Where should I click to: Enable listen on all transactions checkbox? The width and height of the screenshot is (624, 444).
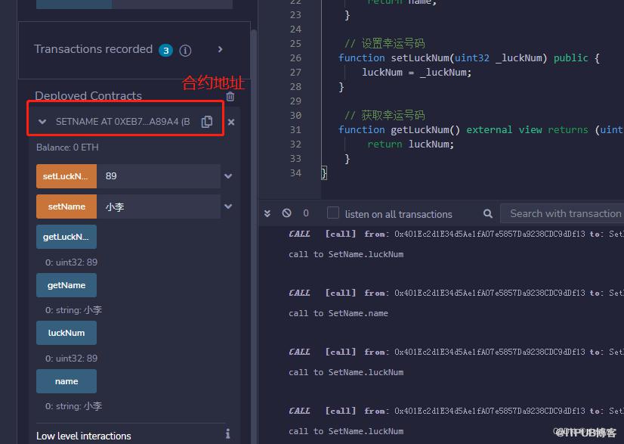(333, 213)
